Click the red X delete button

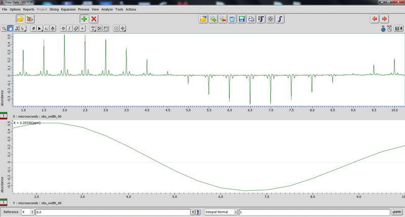pyautogui.click(x=94, y=19)
